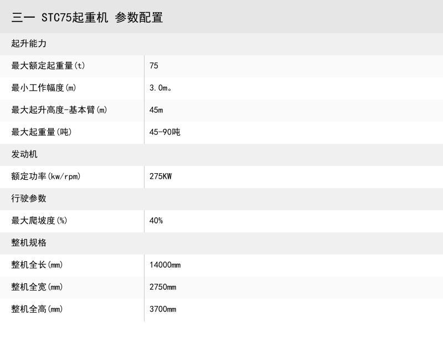Click the value '14000mm'
Image resolution: width=443 pixels, height=343 pixels.
point(165,265)
